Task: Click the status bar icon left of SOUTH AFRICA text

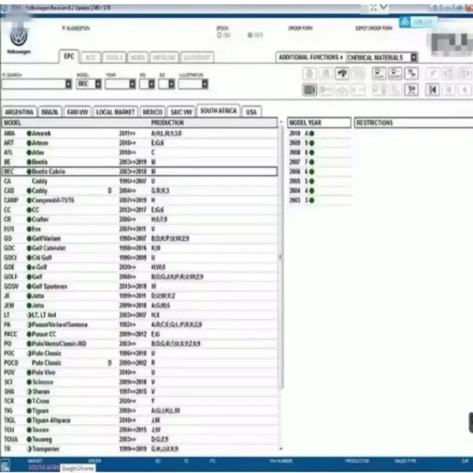Action: pos(5,465)
